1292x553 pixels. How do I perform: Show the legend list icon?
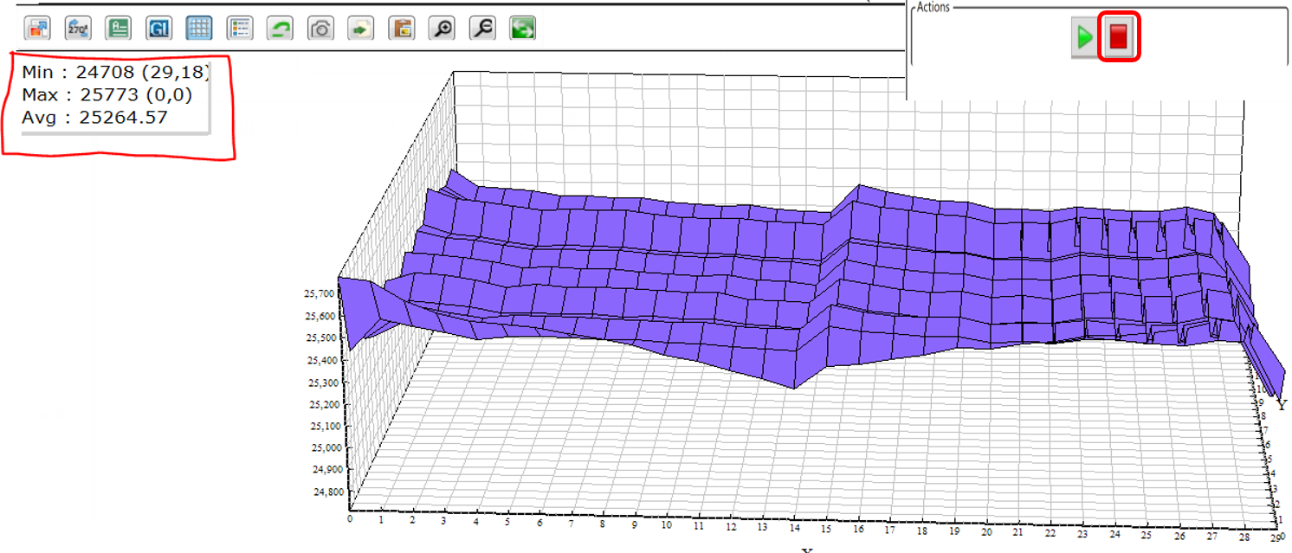click(239, 28)
